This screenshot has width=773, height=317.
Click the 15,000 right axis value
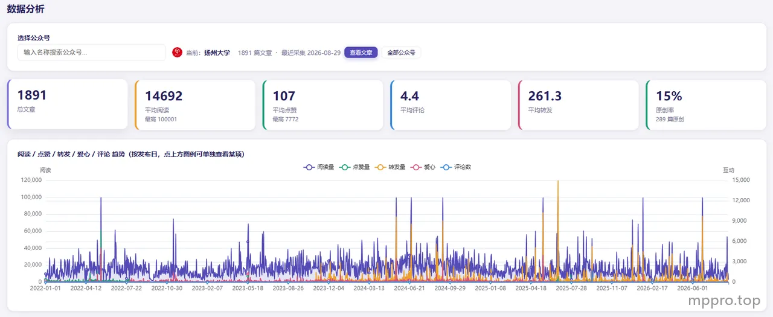pyautogui.click(x=740, y=180)
